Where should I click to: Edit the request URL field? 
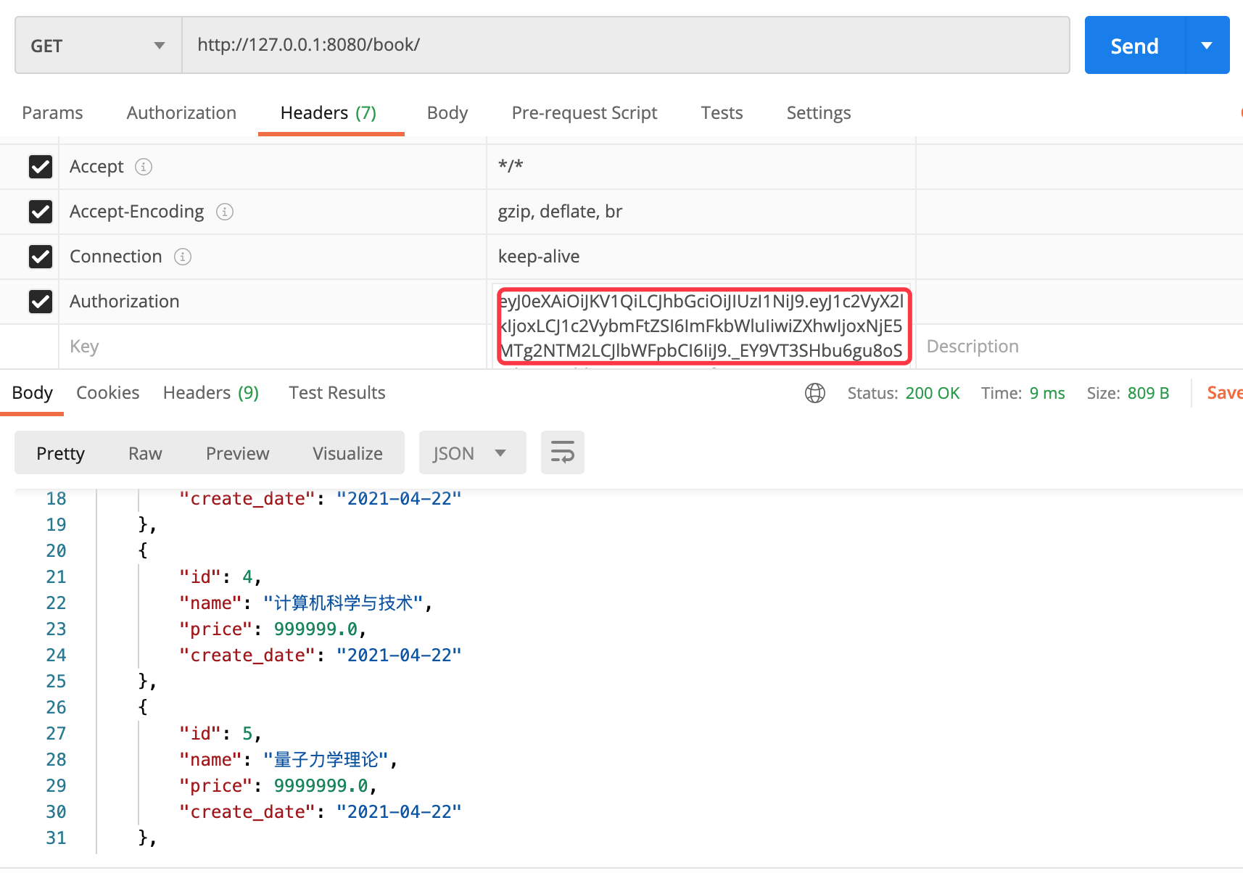click(x=626, y=45)
